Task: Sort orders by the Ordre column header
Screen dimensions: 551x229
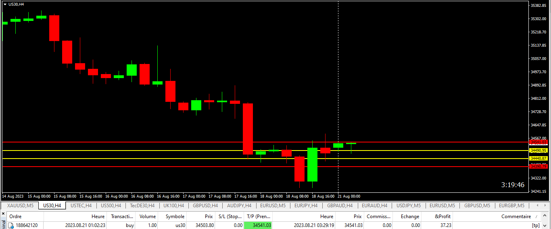Action: (15, 217)
